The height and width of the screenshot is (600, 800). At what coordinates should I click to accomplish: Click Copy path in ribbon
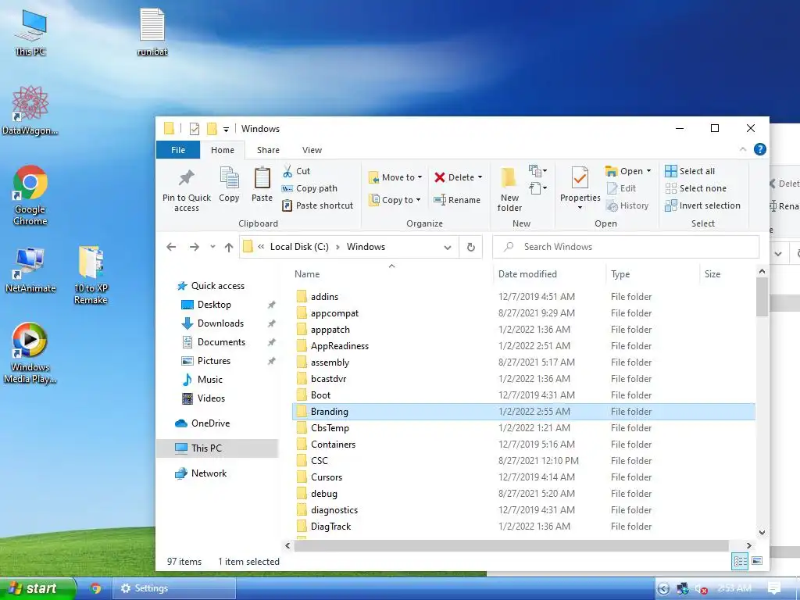pos(309,188)
